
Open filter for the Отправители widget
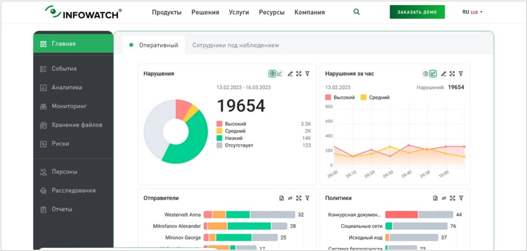pyautogui.click(x=307, y=198)
